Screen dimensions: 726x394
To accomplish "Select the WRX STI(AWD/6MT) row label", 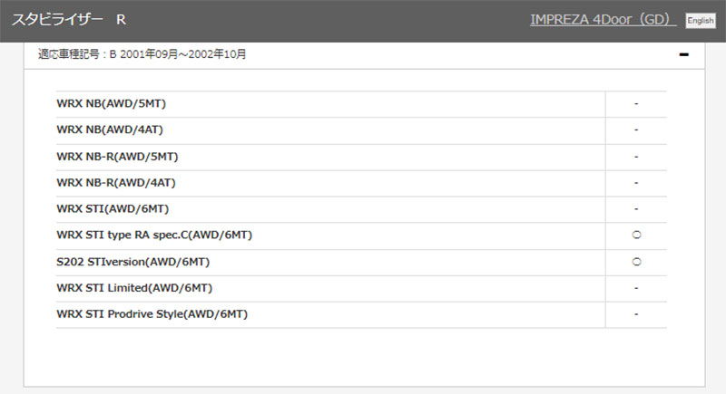I will tap(113, 209).
